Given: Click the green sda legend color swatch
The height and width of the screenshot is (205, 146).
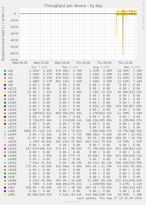Looking at the screenshot, I should click(5, 71).
